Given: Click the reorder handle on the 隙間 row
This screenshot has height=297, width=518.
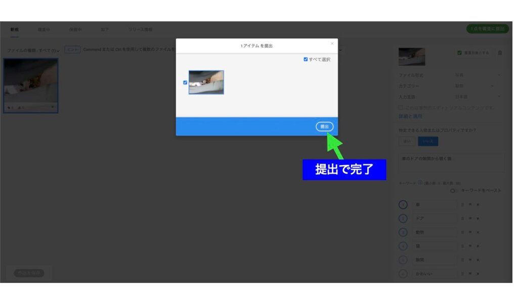Looking at the screenshot, I should (x=462, y=260).
